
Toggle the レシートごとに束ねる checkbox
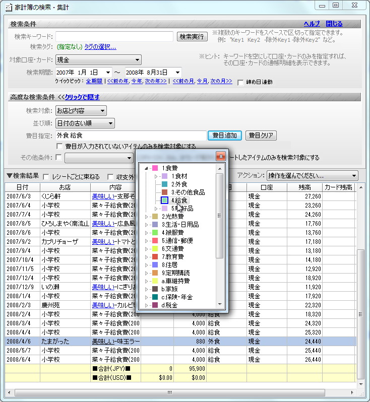click(46, 177)
